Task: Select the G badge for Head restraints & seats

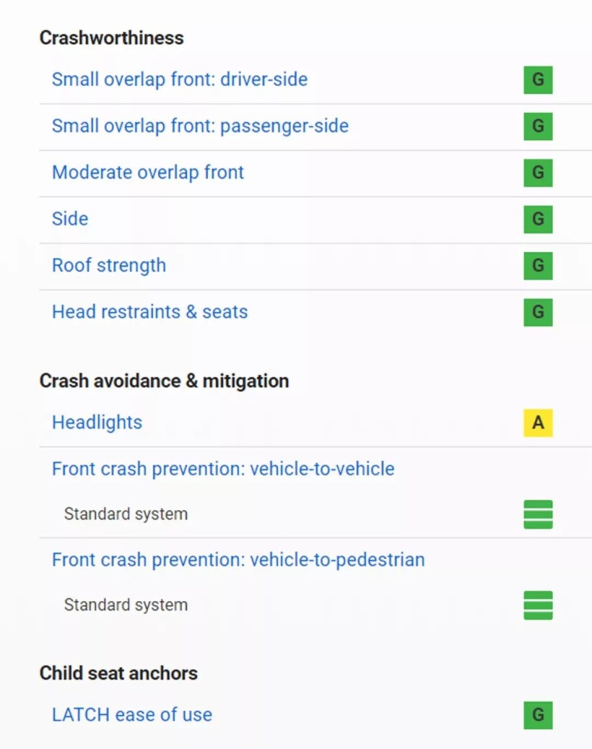Action: [x=538, y=313]
